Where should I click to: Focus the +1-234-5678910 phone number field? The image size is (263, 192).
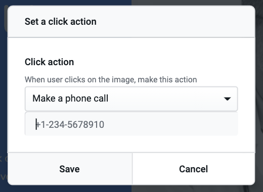point(131,124)
